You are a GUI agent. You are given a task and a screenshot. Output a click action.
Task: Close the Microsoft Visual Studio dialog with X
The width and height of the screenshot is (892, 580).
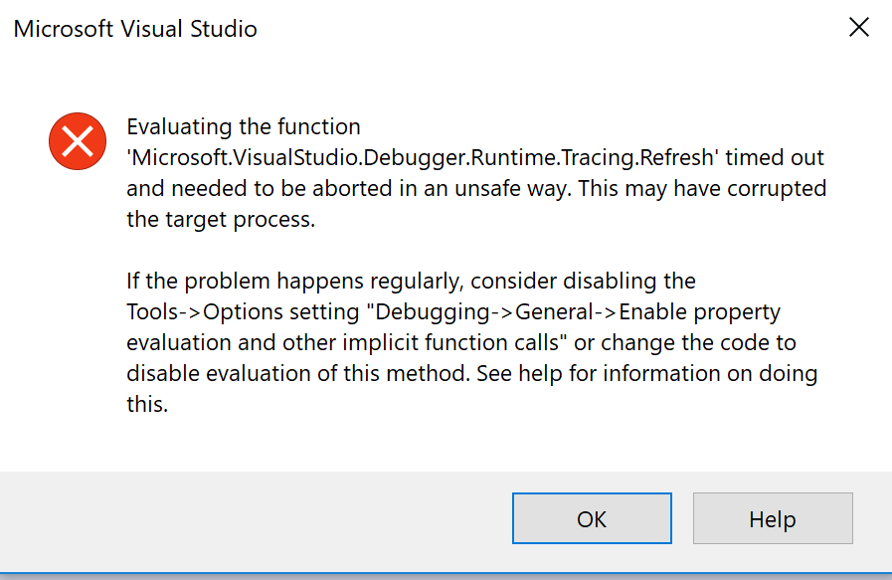pos(859,27)
